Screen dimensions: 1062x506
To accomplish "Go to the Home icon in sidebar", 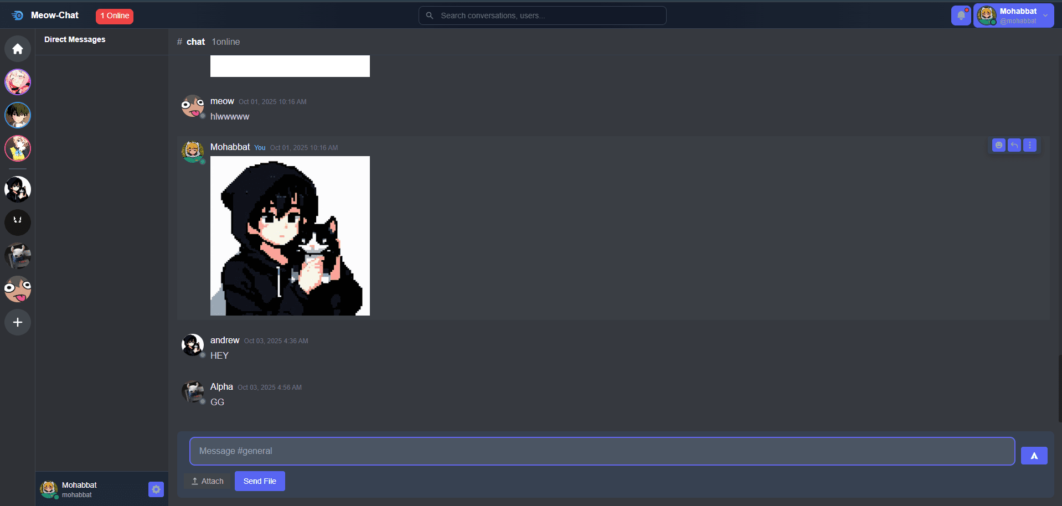I will (18, 49).
